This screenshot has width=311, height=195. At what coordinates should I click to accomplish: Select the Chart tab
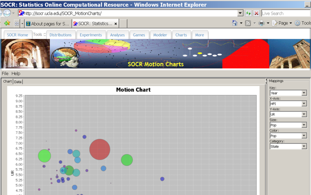coord(7,82)
